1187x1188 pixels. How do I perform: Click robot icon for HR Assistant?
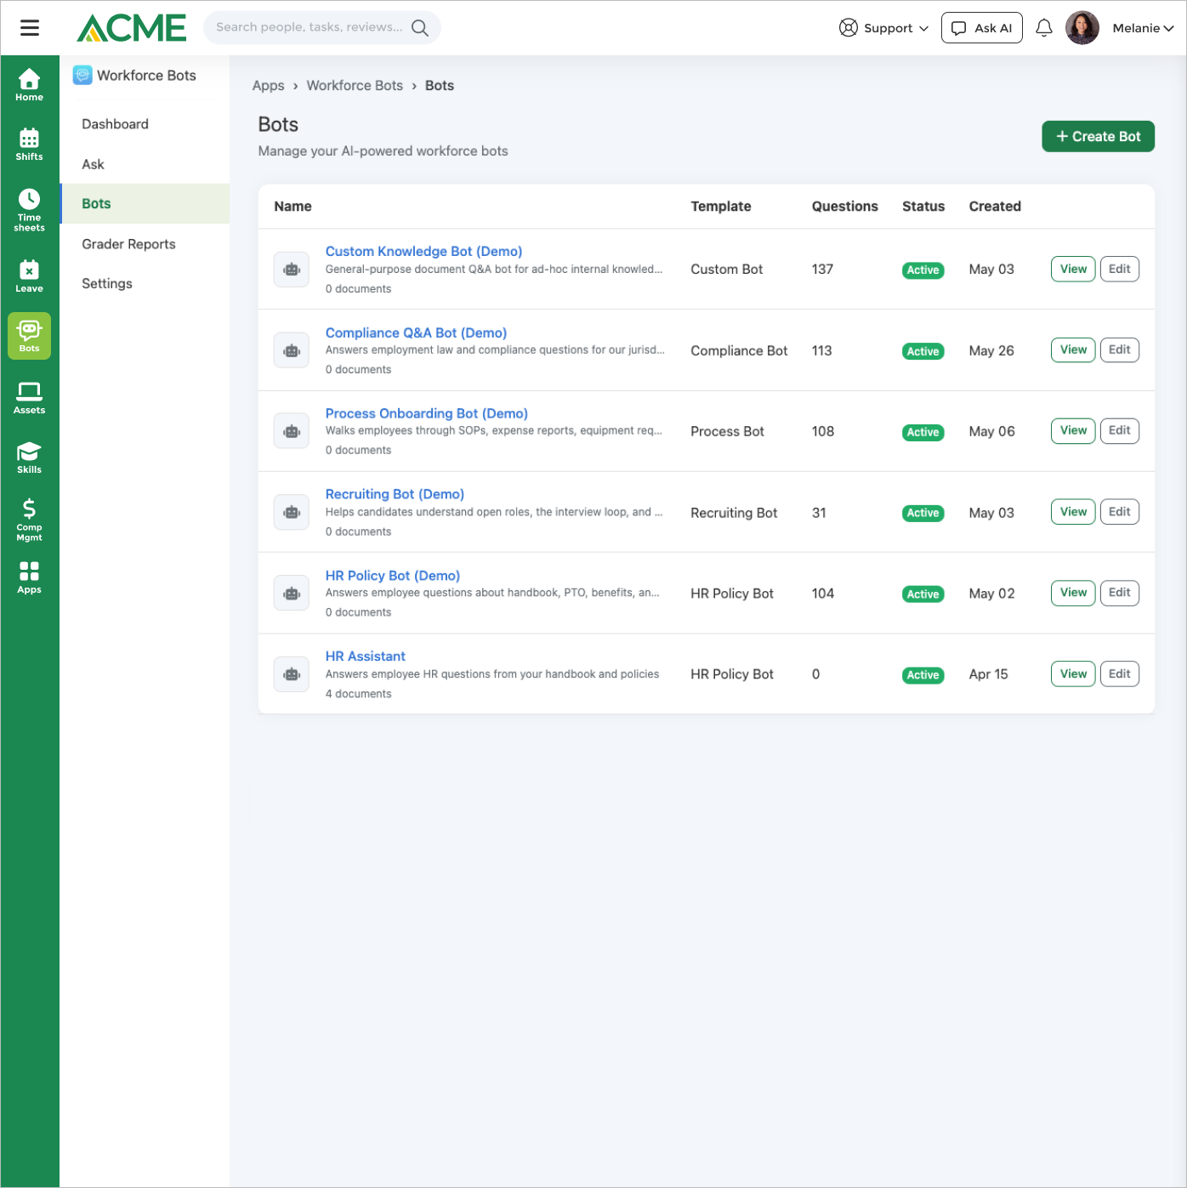[x=292, y=674]
